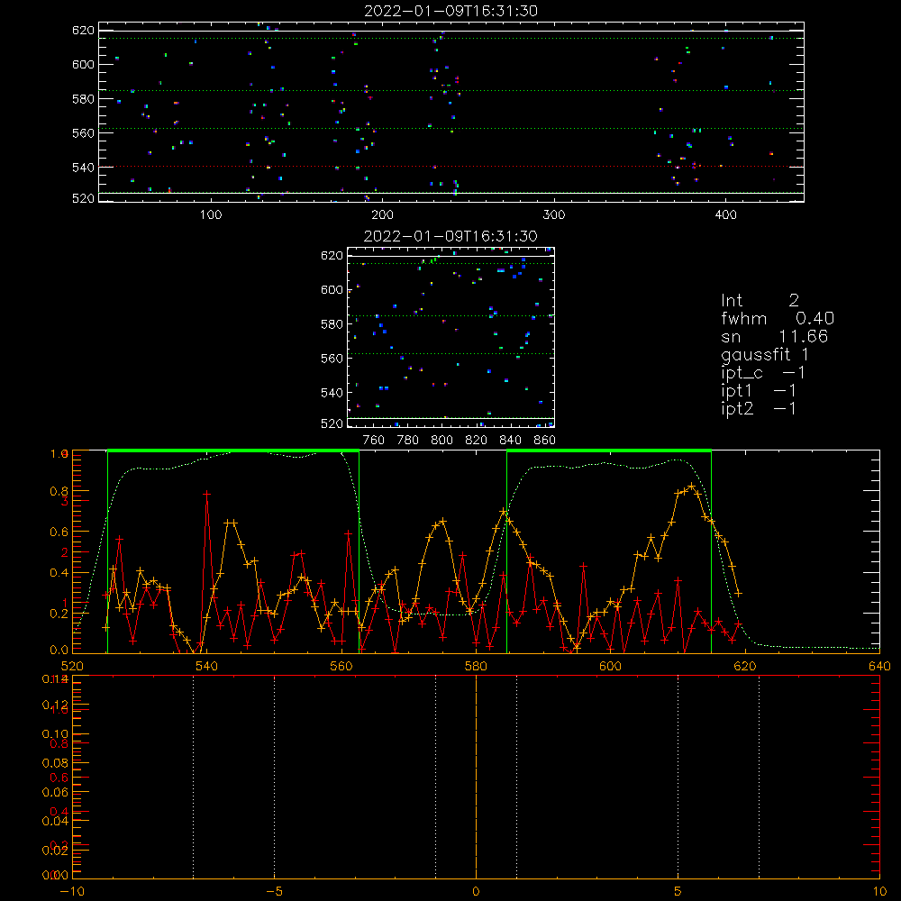Click x-axis label 100 on the top plot

[211, 215]
